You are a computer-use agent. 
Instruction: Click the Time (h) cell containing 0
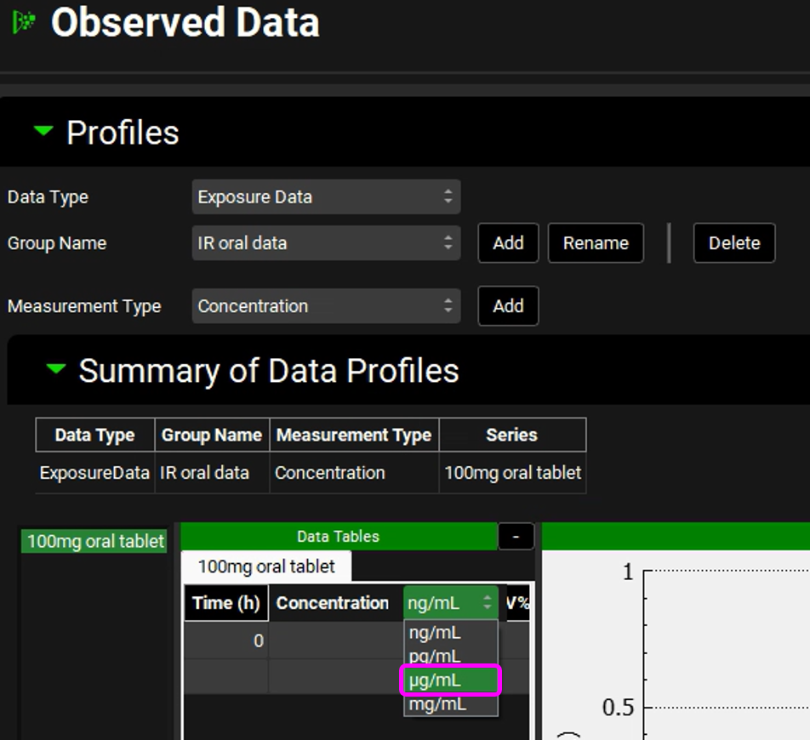coord(226,640)
